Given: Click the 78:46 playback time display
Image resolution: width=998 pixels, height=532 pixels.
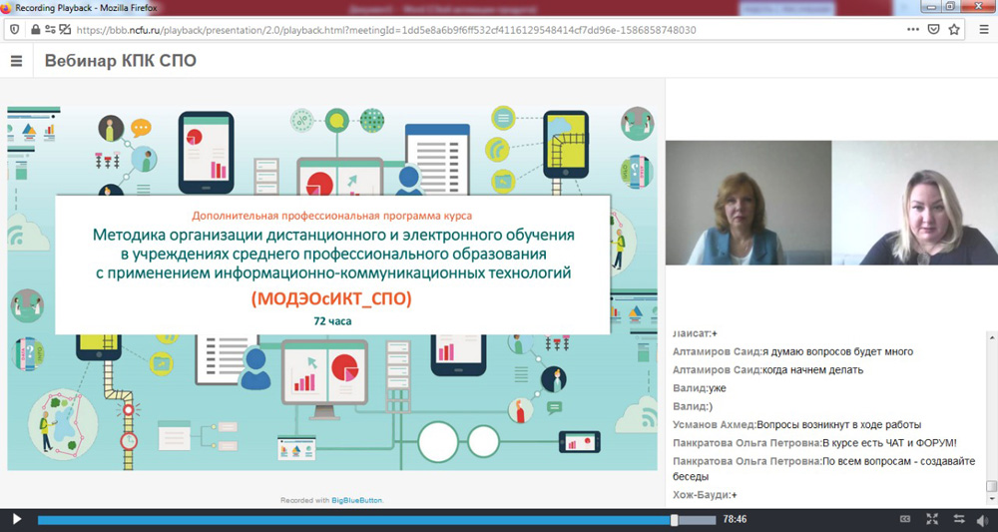Looking at the screenshot, I should click(735, 519).
